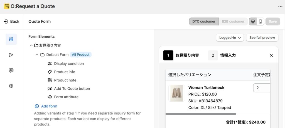Switch to mobile preview icon
Viewport: 285px width, 128px height.
(x=261, y=21)
